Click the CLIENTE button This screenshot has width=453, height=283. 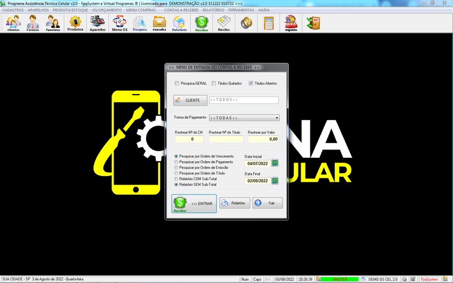[190, 100]
